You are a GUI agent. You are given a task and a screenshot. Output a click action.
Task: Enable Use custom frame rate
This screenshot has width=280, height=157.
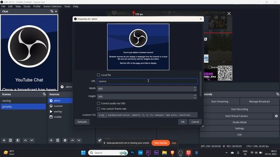[x=98, y=109]
